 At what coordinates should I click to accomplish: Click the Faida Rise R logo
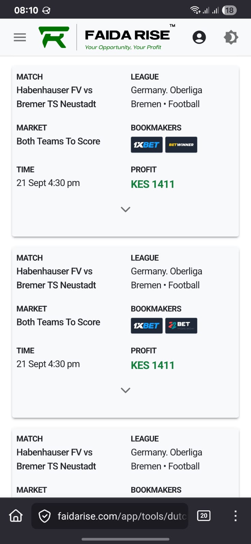[54, 37]
